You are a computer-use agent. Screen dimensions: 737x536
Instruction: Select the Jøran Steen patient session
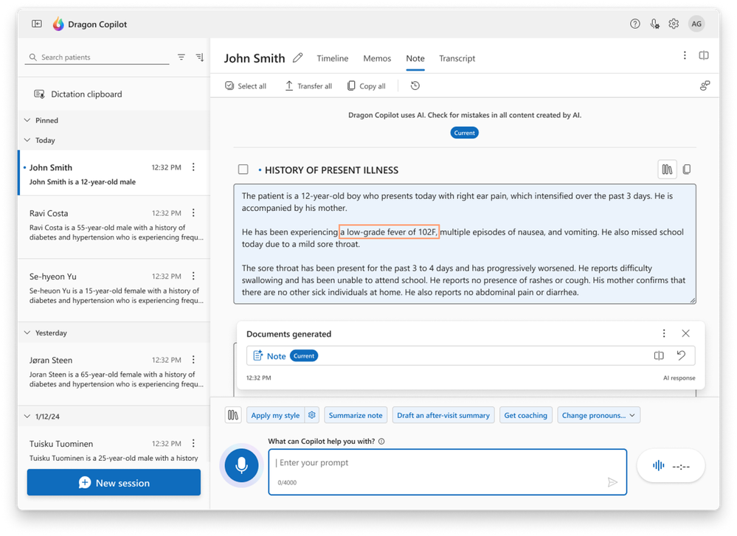pyautogui.click(x=114, y=373)
